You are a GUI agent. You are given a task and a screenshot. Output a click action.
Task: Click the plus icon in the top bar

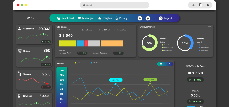tap(193, 5)
